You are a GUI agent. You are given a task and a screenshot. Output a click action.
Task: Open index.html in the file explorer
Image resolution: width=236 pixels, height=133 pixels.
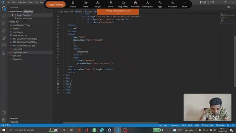coord(30,49)
